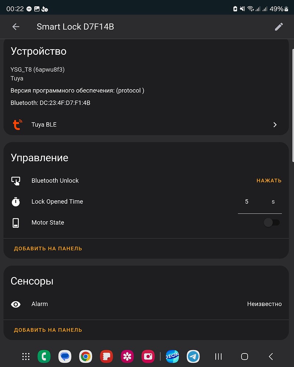The height and width of the screenshot is (367, 294).
Task: Tap the pencil icon to rename the device
Action: (279, 26)
